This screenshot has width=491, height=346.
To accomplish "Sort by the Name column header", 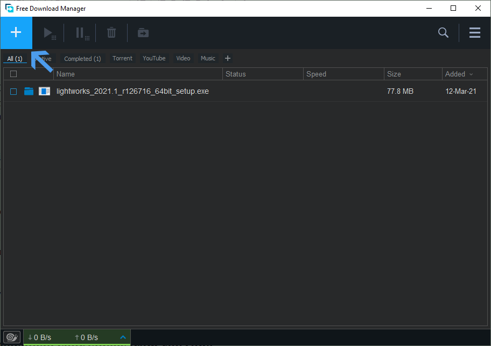I will 138,74.
